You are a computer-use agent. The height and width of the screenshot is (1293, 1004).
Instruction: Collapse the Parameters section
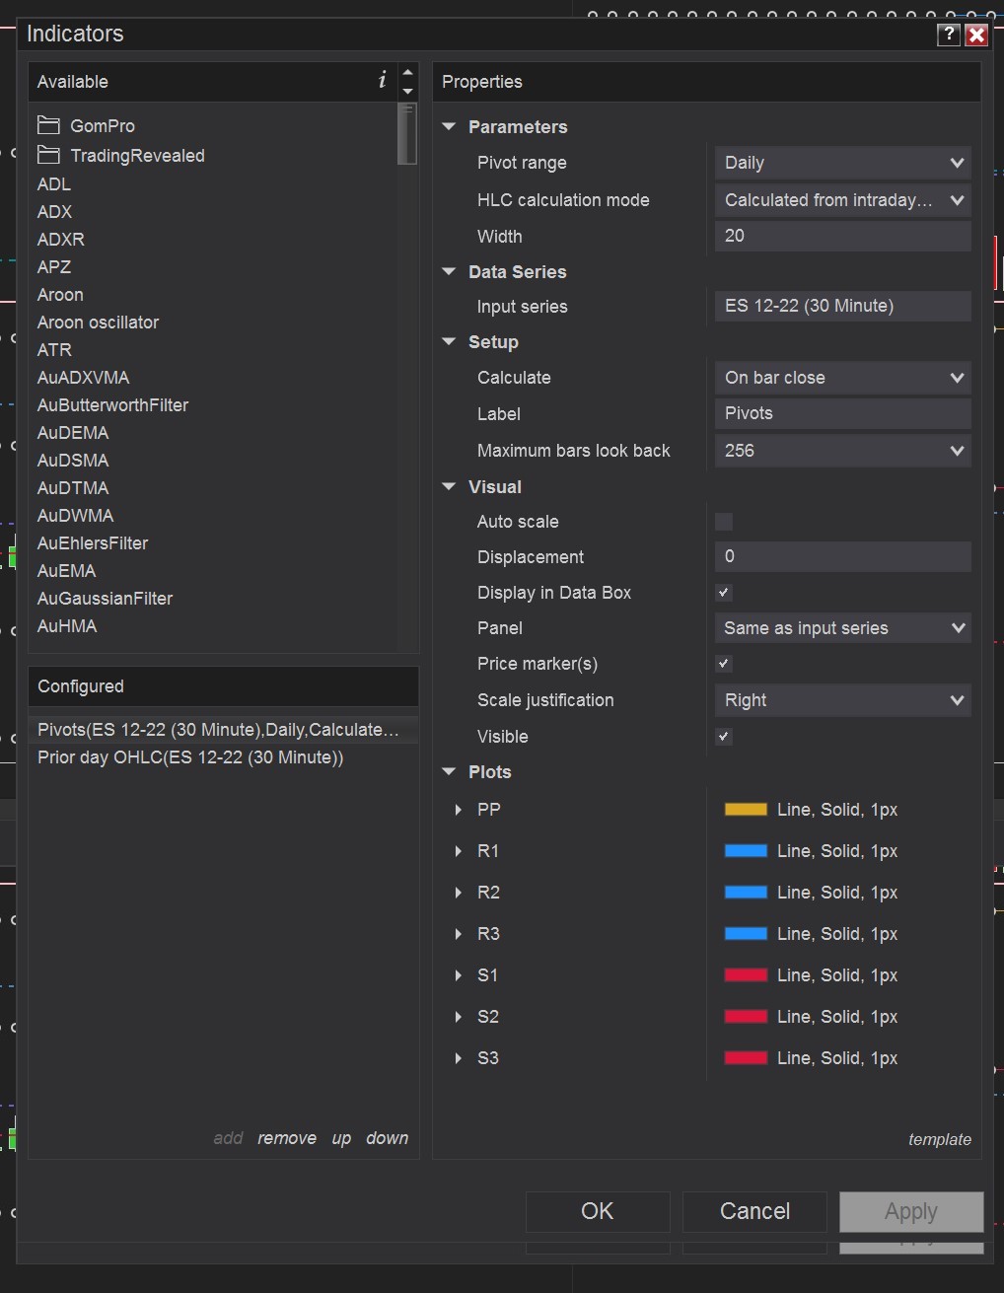point(450,127)
